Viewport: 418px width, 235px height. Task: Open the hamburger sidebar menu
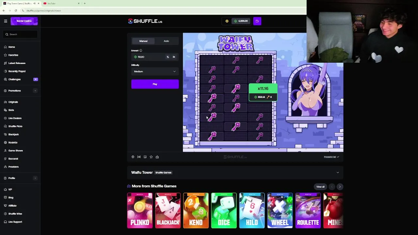point(6,21)
